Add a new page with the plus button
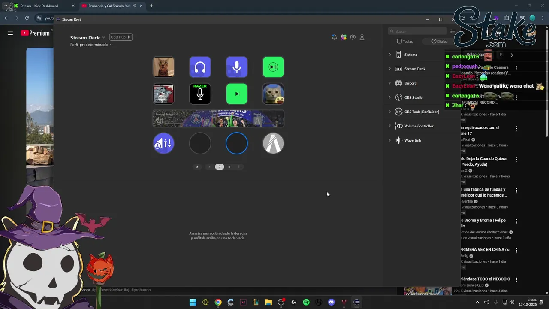Viewport: 549px width, 309px height. (239, 167)
